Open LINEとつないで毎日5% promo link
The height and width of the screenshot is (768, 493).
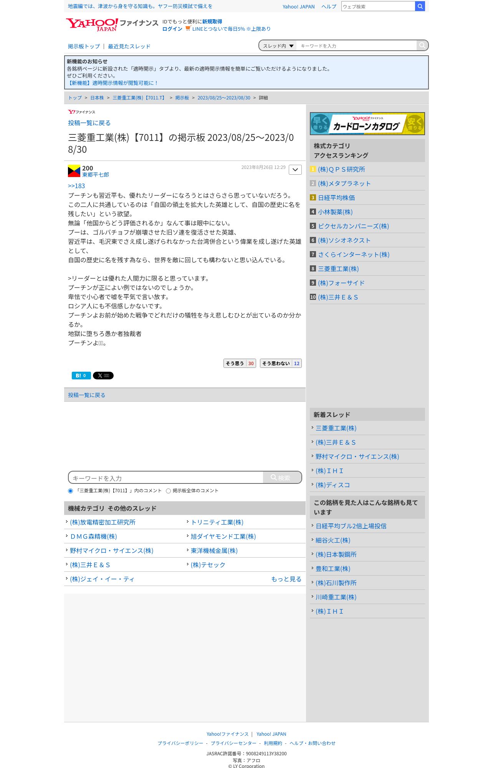[x=231, y=29]
